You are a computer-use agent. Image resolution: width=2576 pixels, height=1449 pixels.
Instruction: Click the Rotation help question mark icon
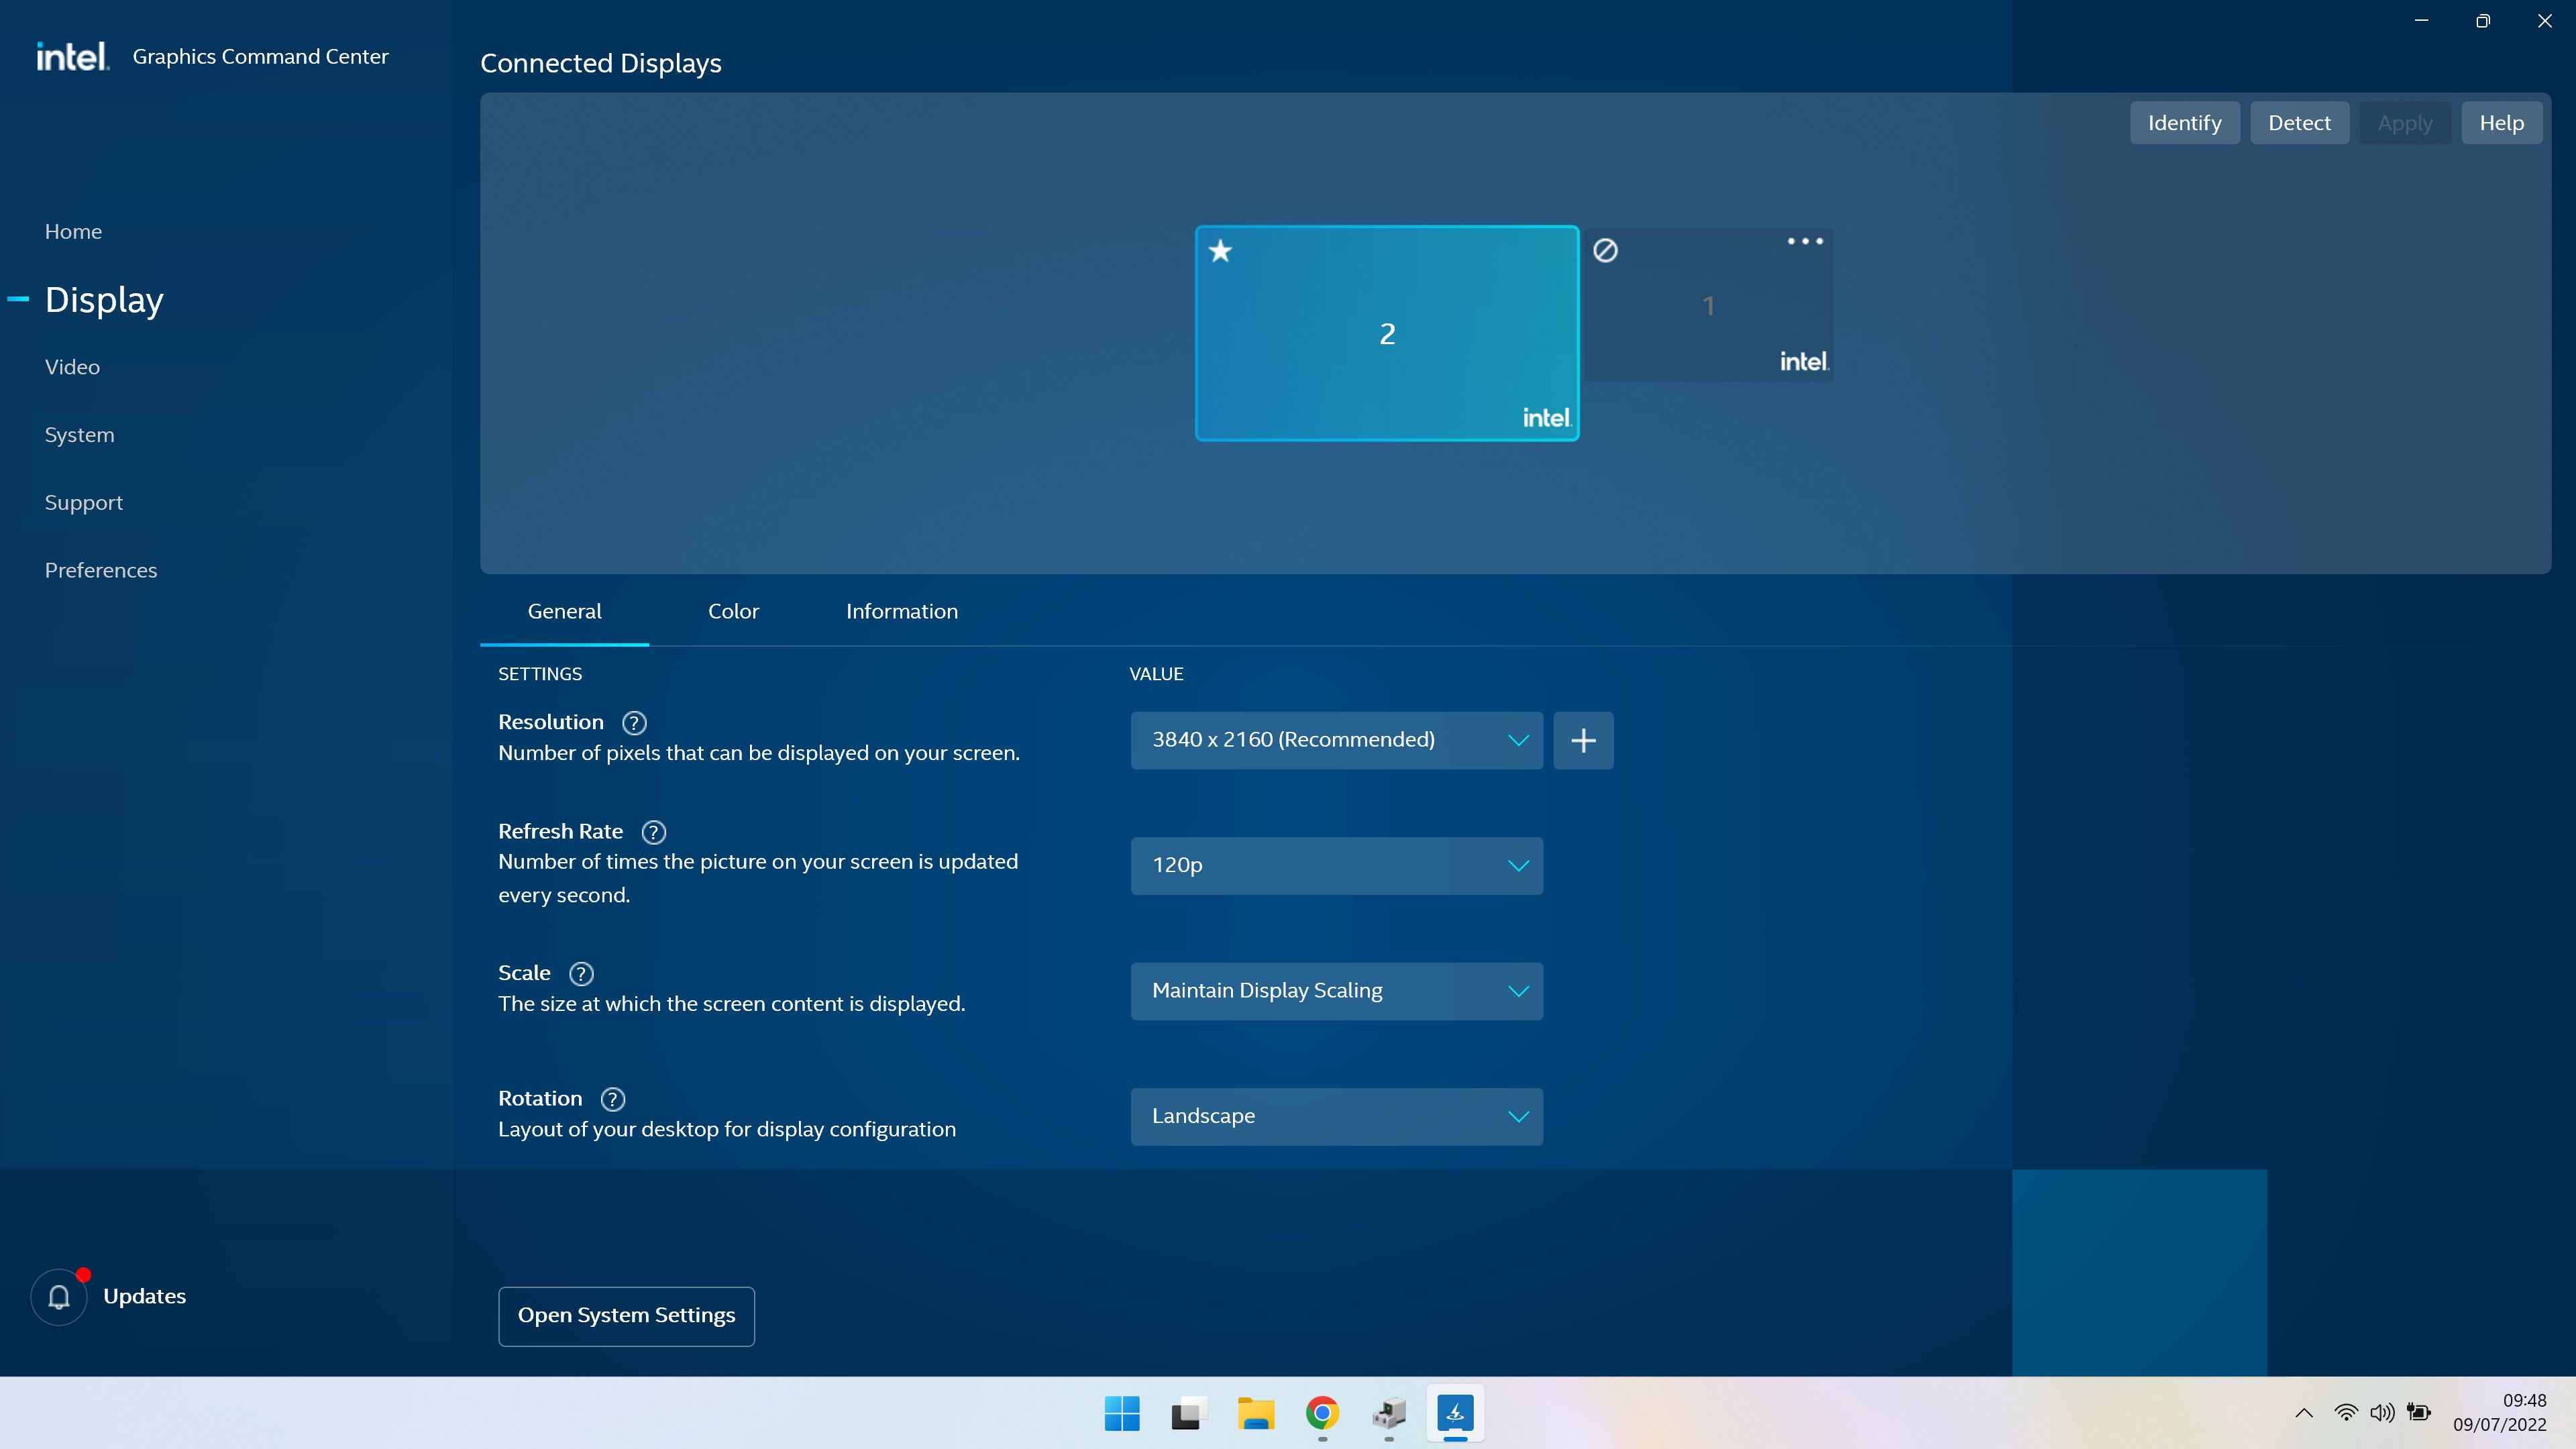(612, 1099)
